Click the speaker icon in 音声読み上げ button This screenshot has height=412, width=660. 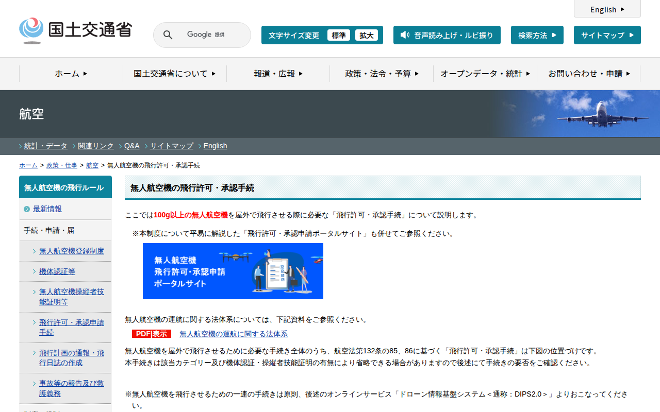pyautogui.click(x=405, y=35)
